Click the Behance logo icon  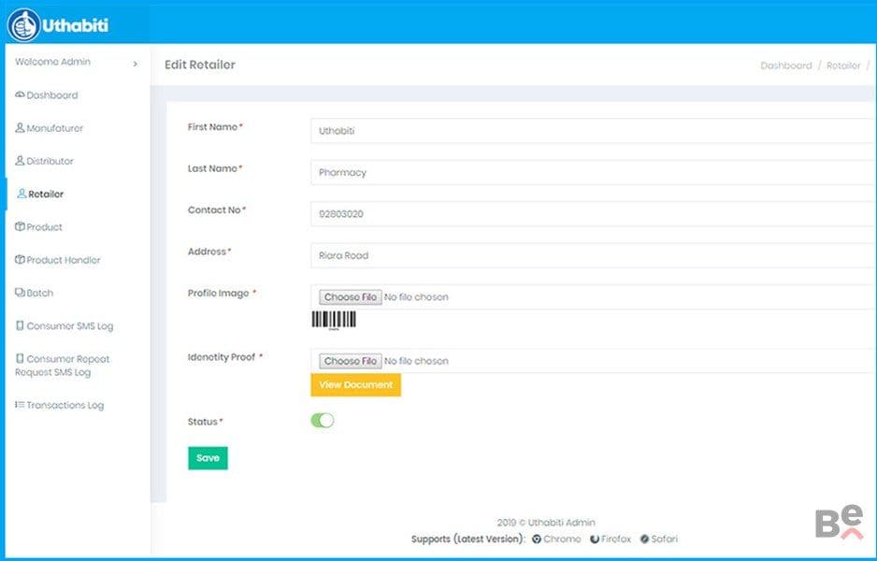click(x=840, y=522)
